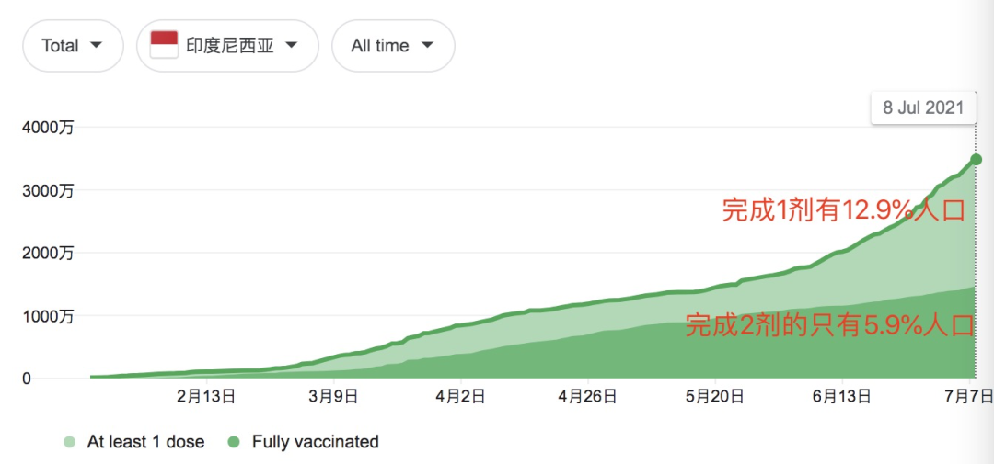Click the 4000万 y-axis label
This screenshot has height=464, width=994.
(48, 128)
